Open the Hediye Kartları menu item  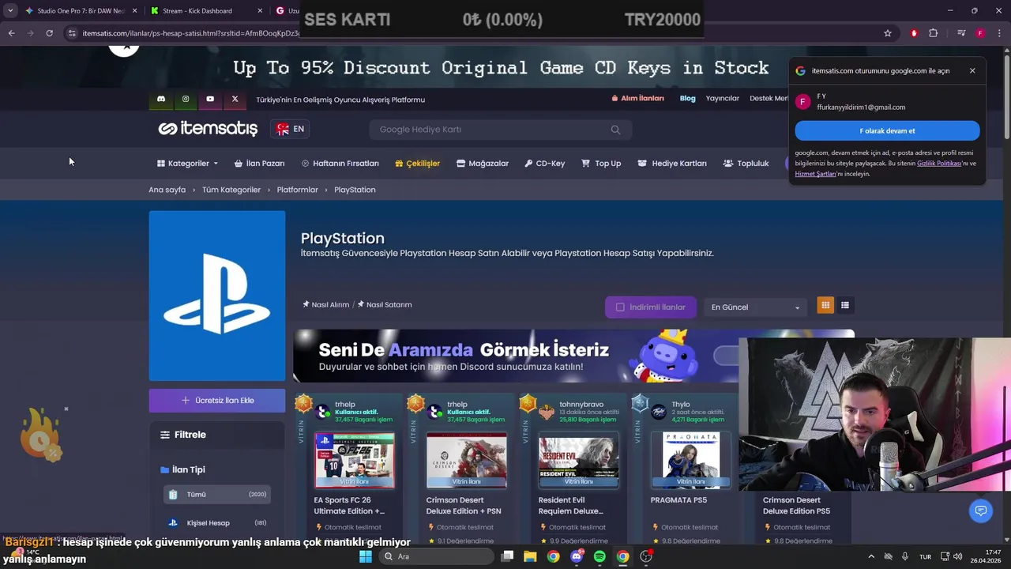tap(672, 164)
